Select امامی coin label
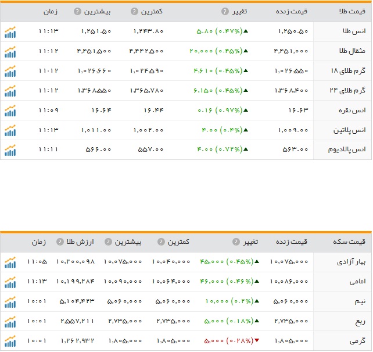This screenshot has height=352, width=373. pos(357,282)
